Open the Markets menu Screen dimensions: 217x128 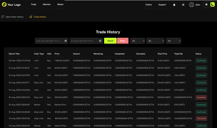47,4
